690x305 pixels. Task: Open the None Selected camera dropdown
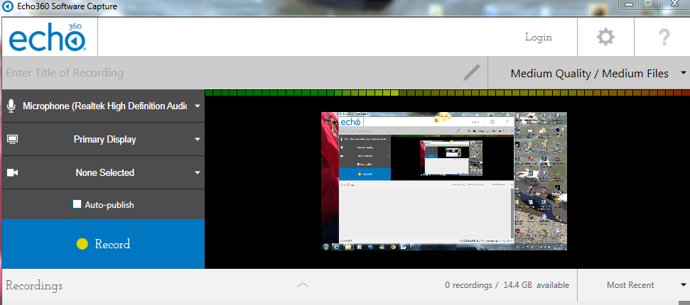pyautogui.click(x=104, y=173)
